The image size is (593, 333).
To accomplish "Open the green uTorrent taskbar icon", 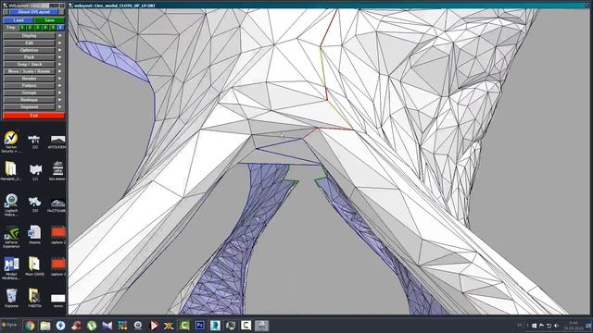I will (x=92, y=326).
